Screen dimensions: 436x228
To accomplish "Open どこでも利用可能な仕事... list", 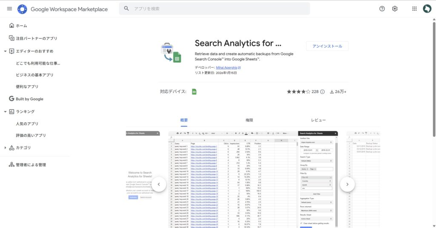I will 38,63.
